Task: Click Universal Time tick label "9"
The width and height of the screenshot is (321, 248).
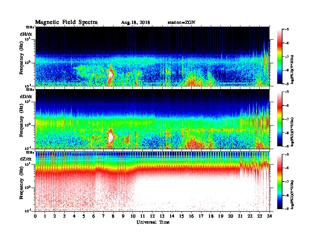Action: pos(123,216)
